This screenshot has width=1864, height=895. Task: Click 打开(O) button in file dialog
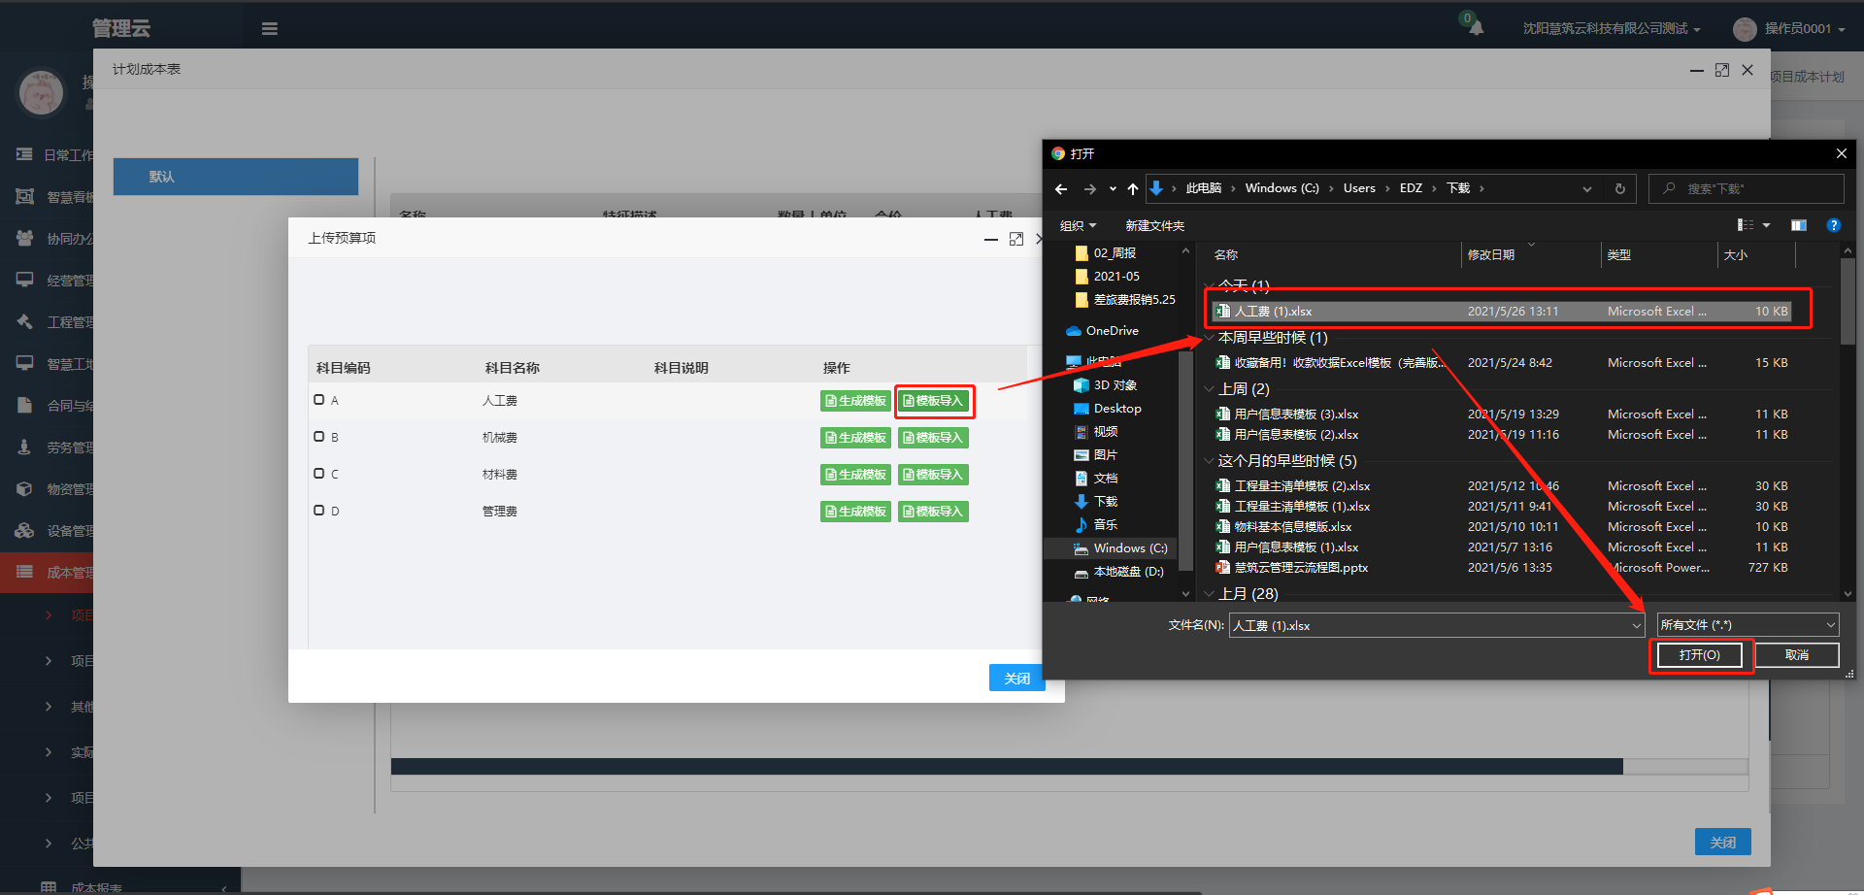click(1700, 655)
